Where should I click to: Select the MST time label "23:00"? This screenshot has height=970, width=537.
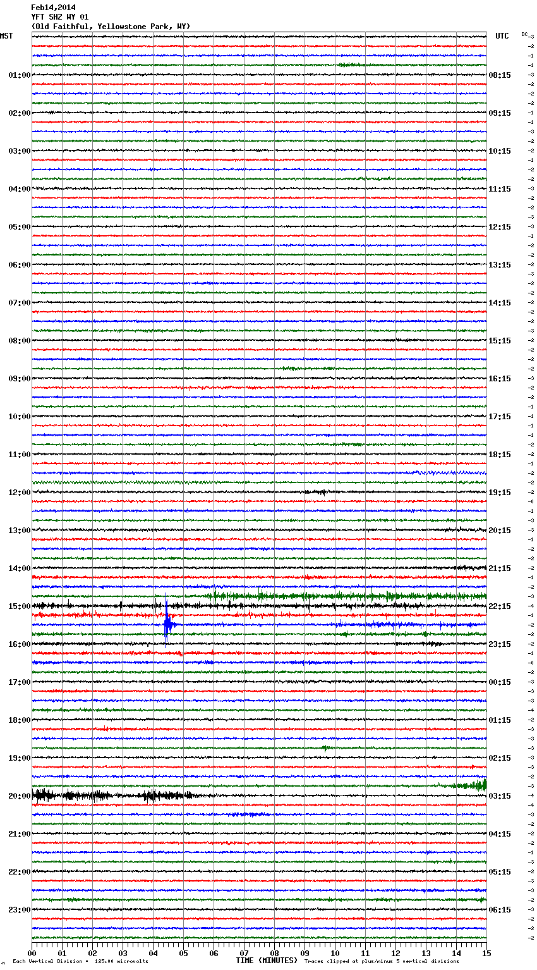click(x=19, y=910)
